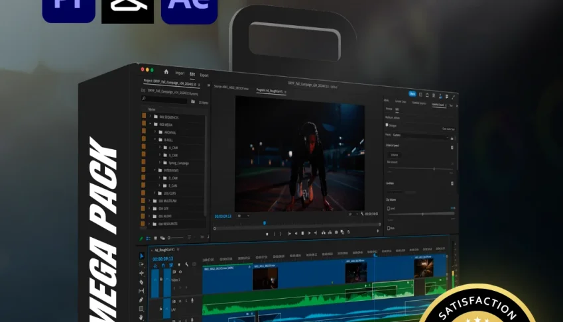Click the green pencil icon in project footer
Image resolution: width=563 pixels, height=322 pixels.
click(x=141, y=238)
